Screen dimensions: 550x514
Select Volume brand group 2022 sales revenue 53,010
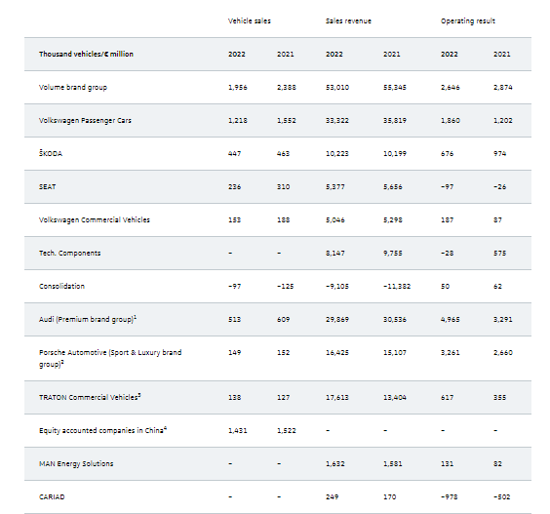(x=337, y=88)
